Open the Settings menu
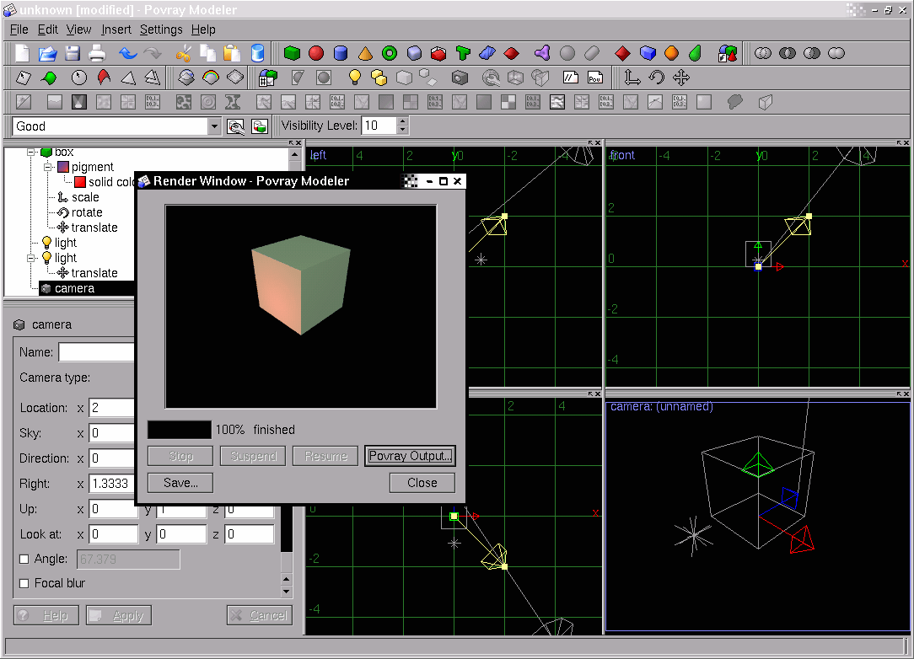Screen dimensions: 914x659 pyautogui.click(x=161, y=29)
